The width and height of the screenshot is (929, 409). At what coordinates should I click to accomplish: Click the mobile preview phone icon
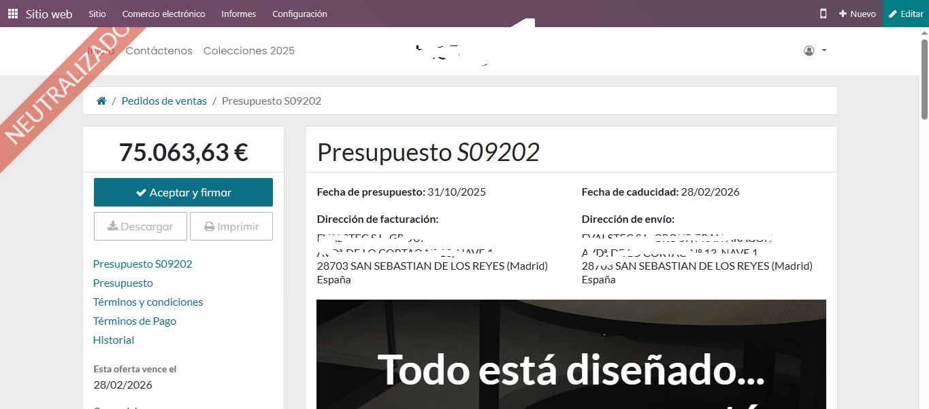(823, 14)
